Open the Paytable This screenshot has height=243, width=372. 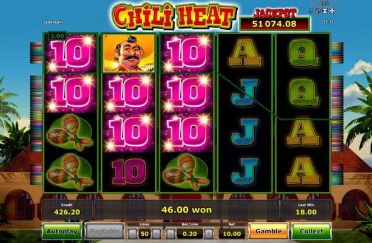104,231
